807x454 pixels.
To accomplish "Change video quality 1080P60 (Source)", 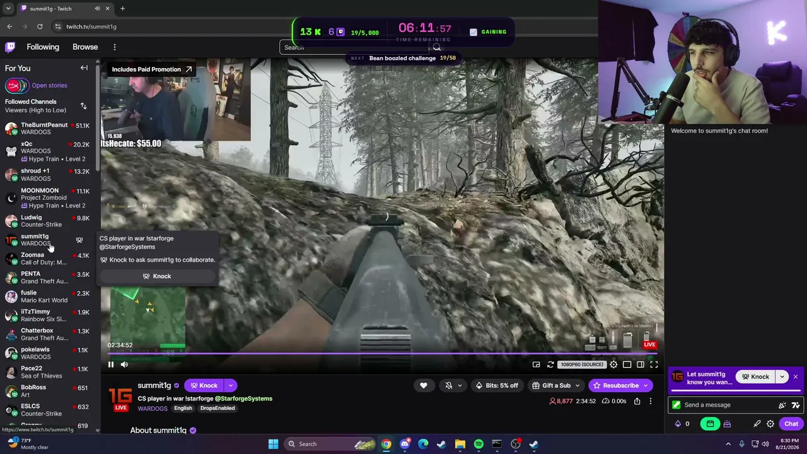I will pos(582,364).
